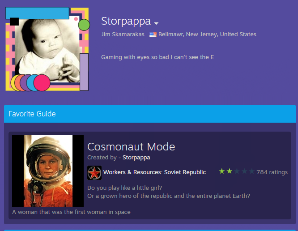Click the 784 ratings text
This screenshot has height=231, width=298.
pyautogui.click(x=272, y=172)
